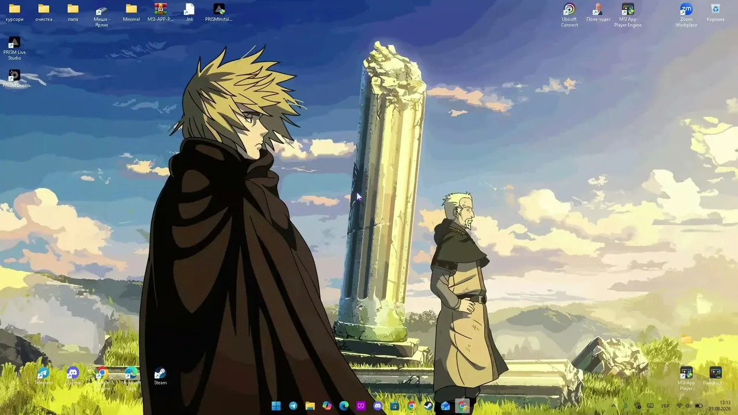Viewport: 738px width, 415px height.
Task: Open Steam from the taskbar
Action: click(428, 406)
